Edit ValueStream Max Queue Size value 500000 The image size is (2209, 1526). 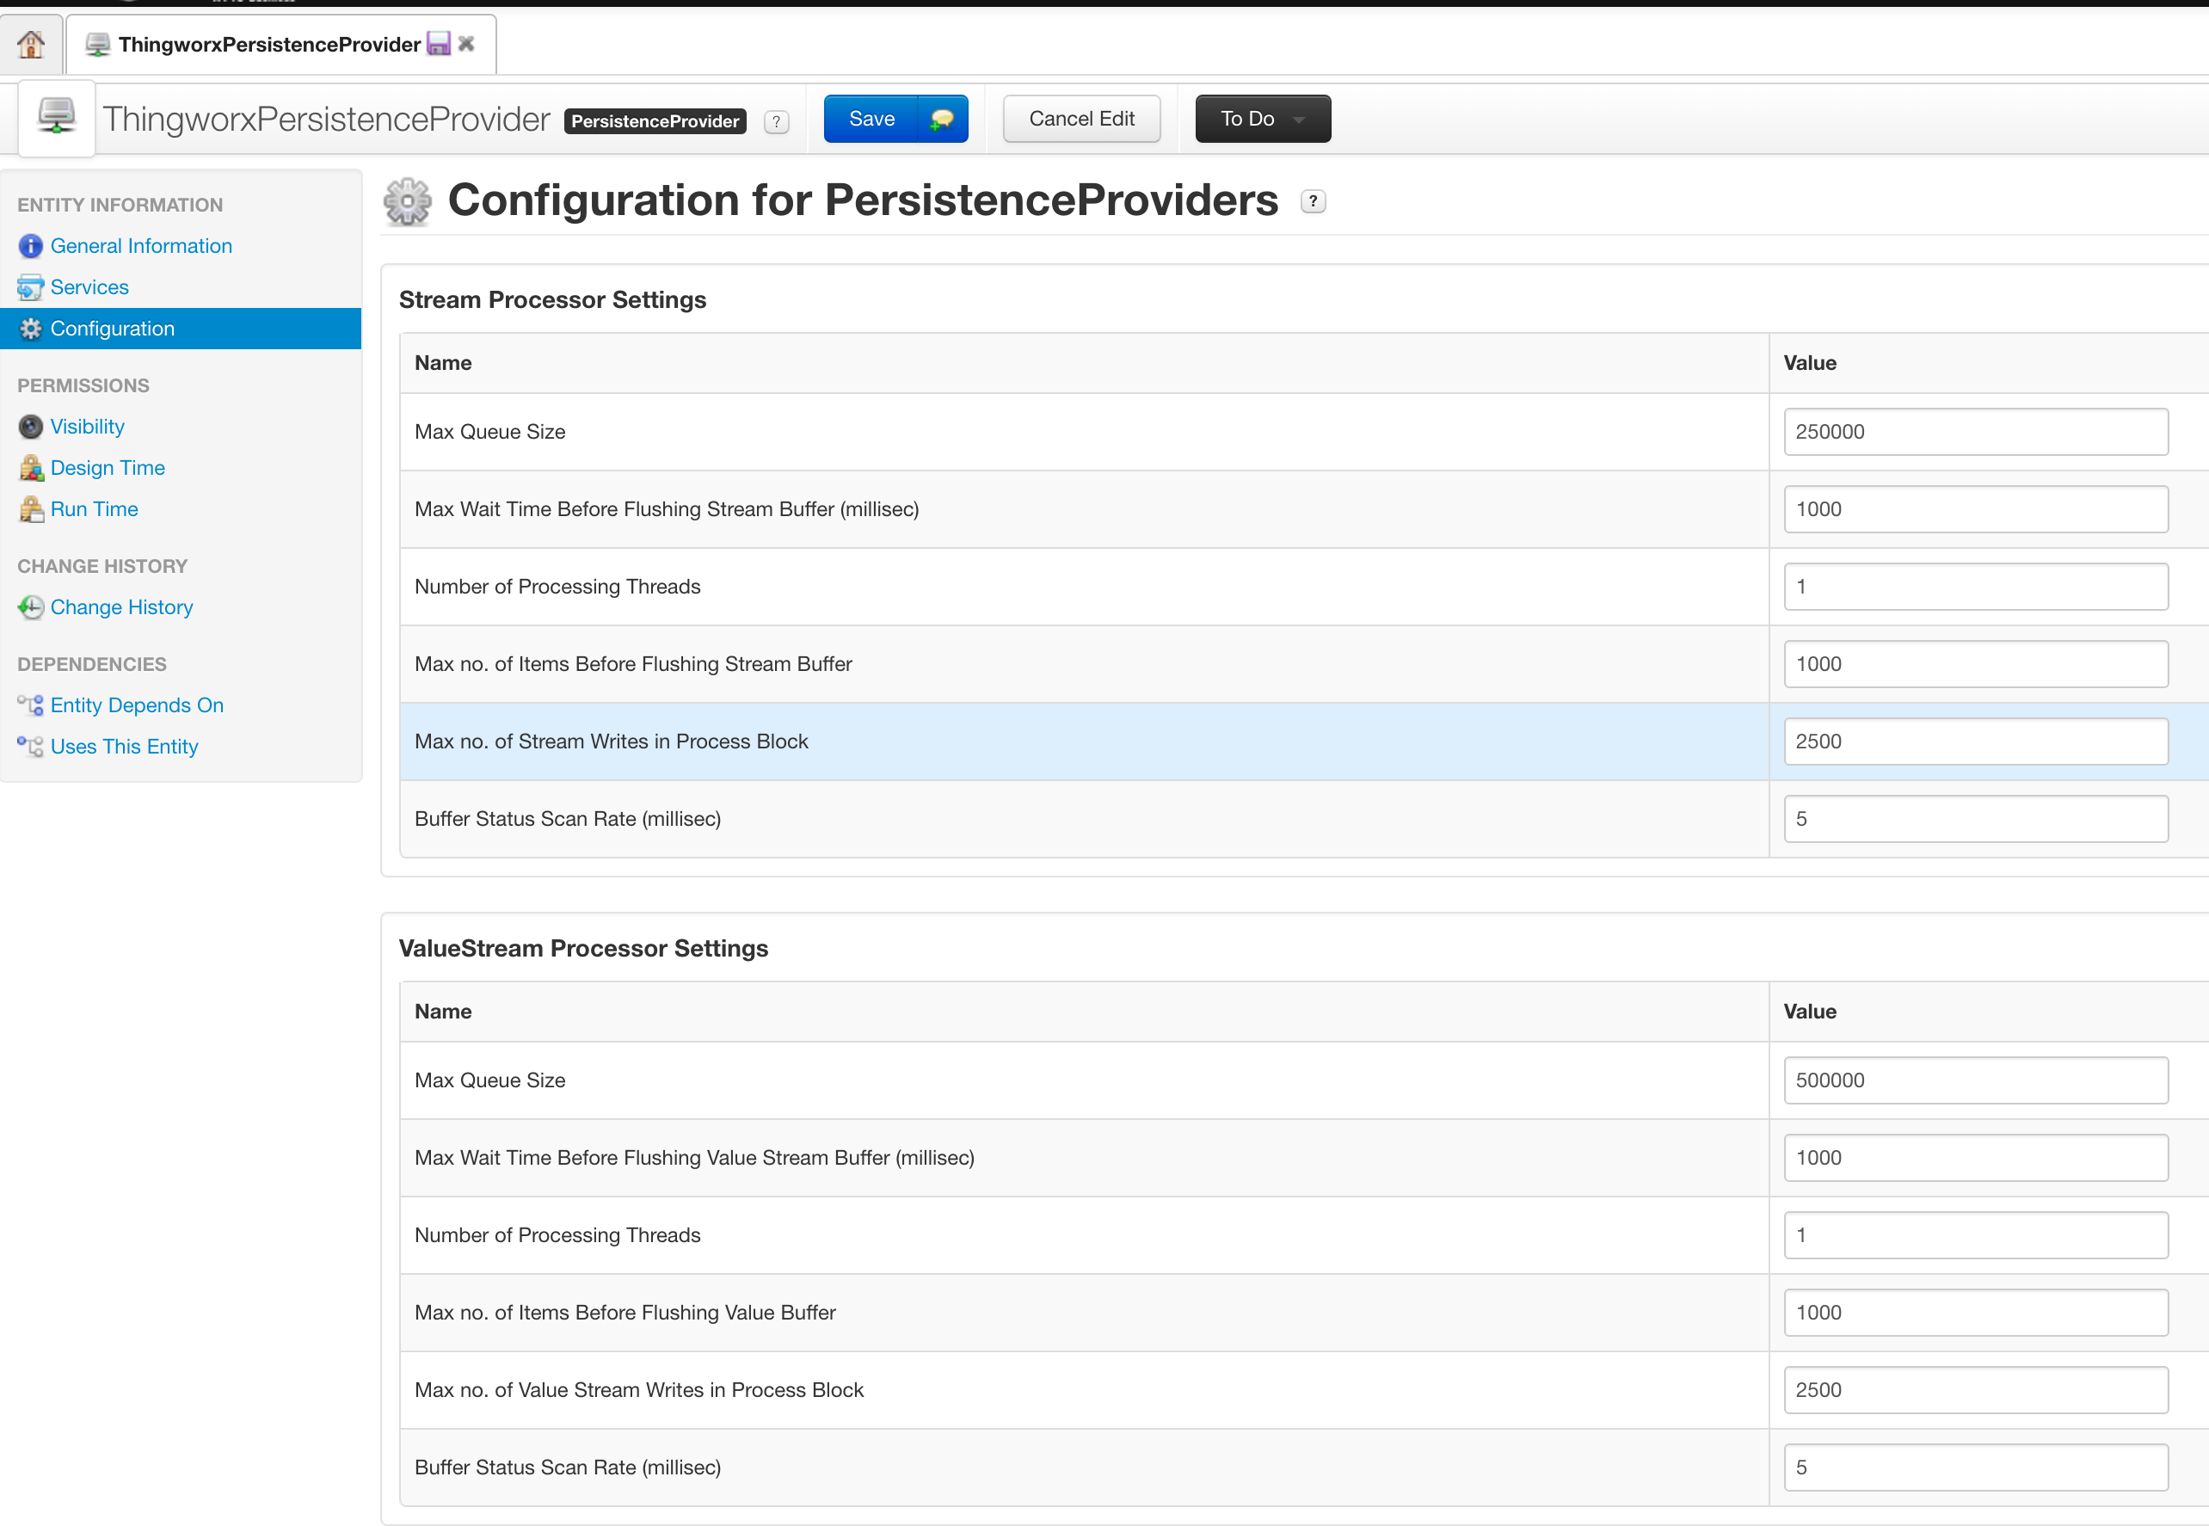[1976, 1080]
